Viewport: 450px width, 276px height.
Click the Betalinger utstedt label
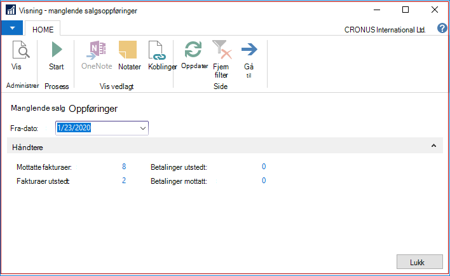click(x=179, y=167)
